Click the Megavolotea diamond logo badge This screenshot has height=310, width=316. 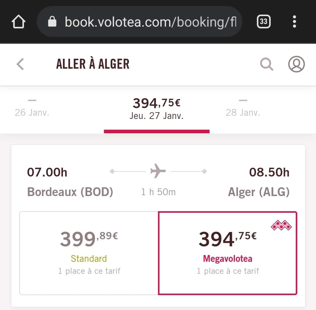coord(281,225)
